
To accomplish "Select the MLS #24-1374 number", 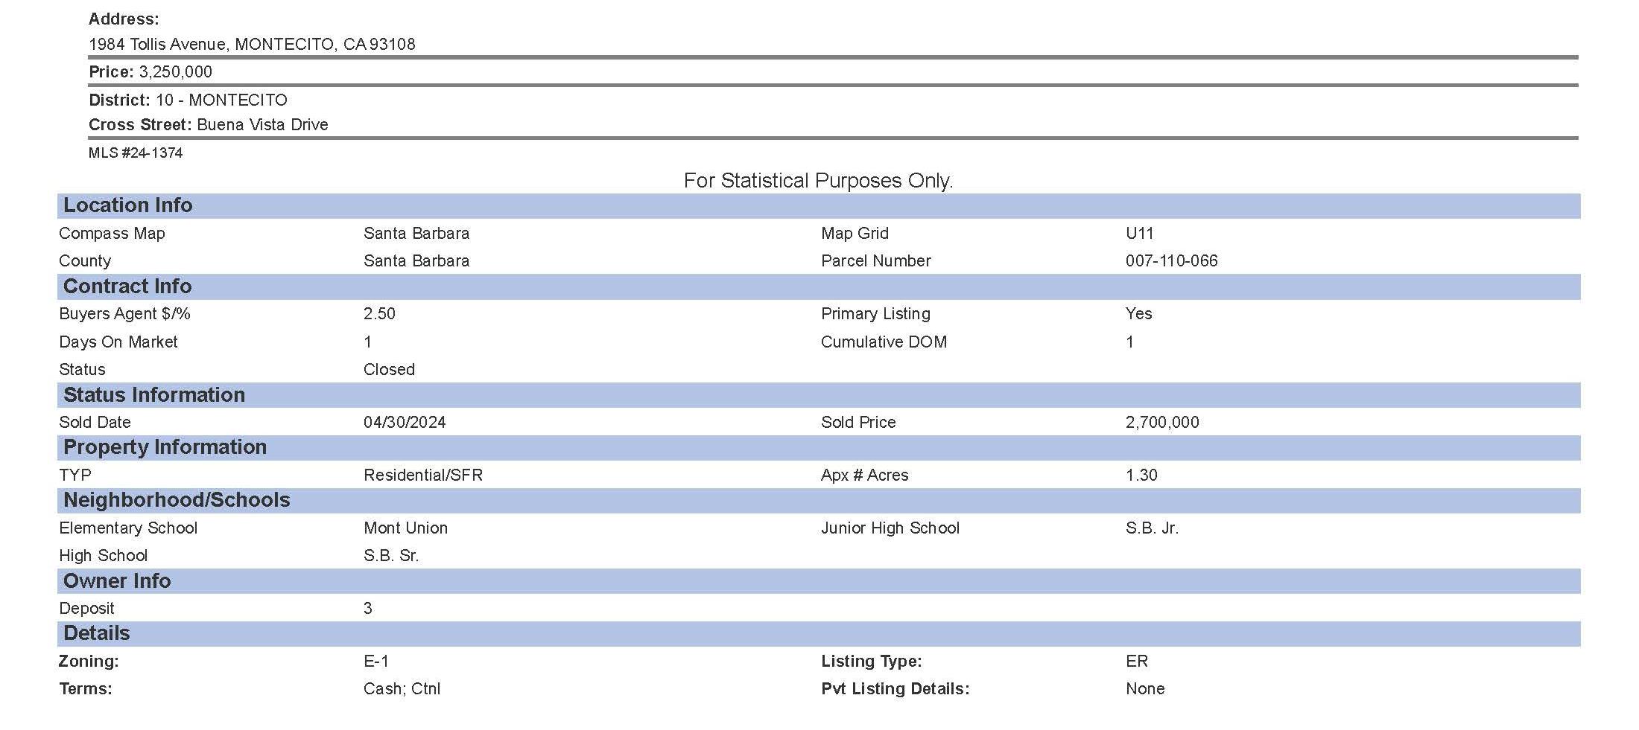I will pos(136,153).
